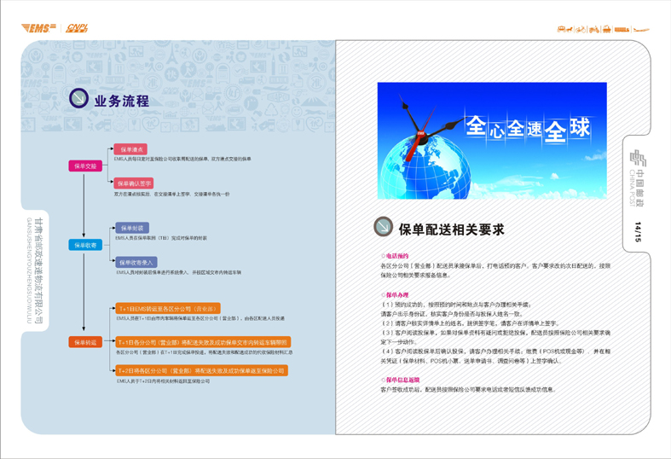Click the CNPL logo beside EMS
Screen dimensions: 671x459
click(77, 28)
